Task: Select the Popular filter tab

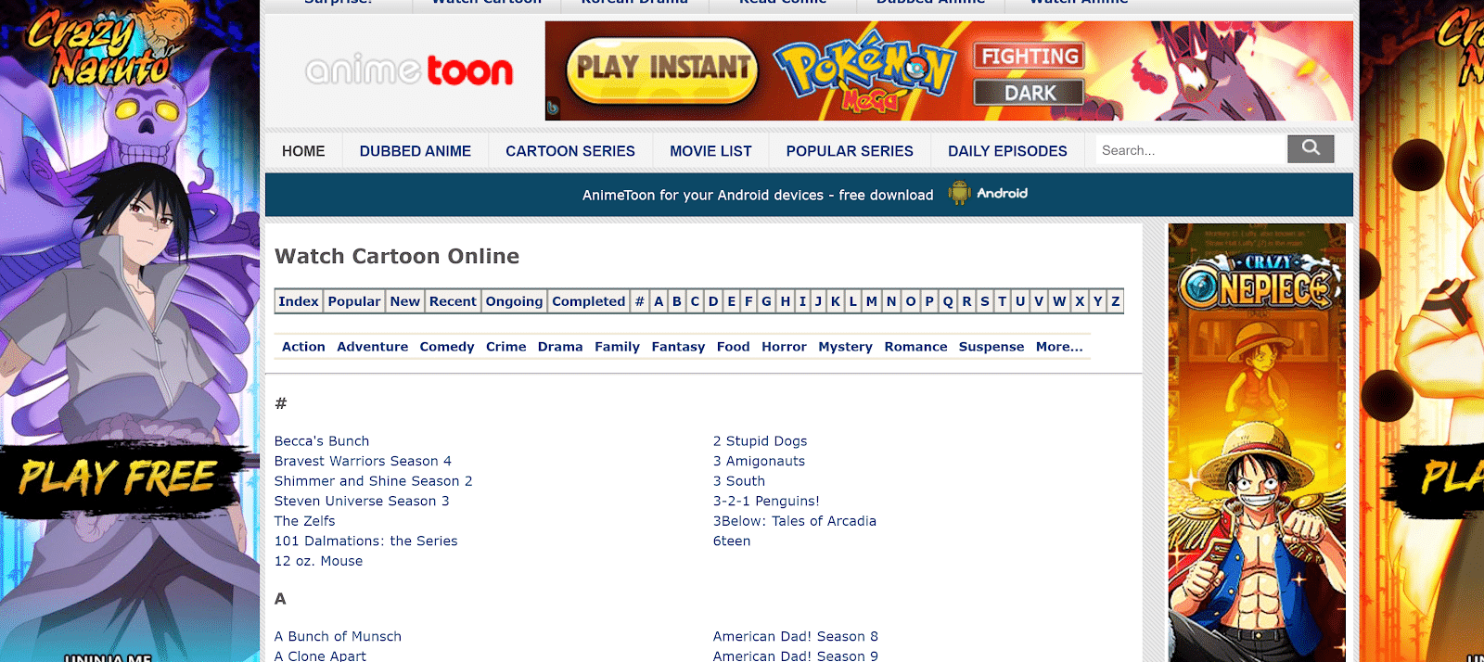Action: pos(354,301)
